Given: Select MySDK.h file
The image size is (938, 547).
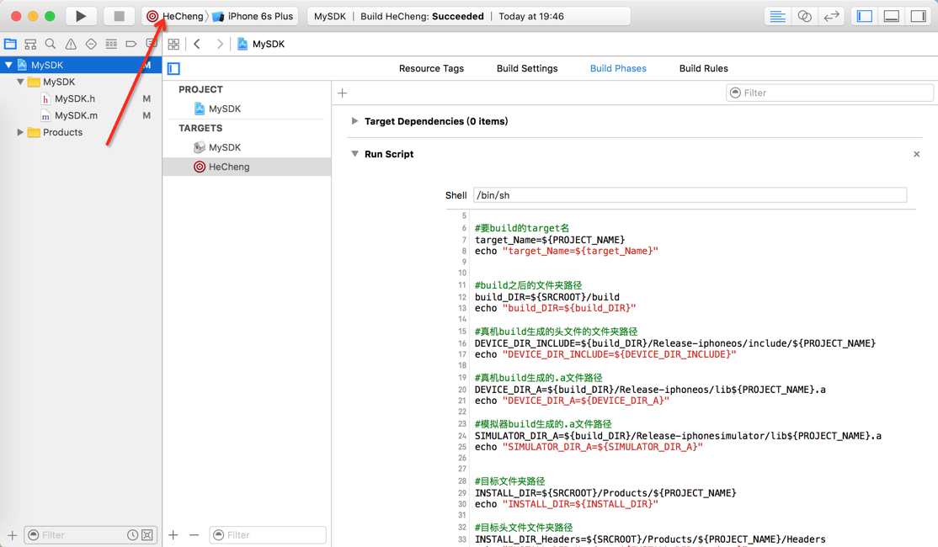Looking at the screenshot, I should click(75, 98).
